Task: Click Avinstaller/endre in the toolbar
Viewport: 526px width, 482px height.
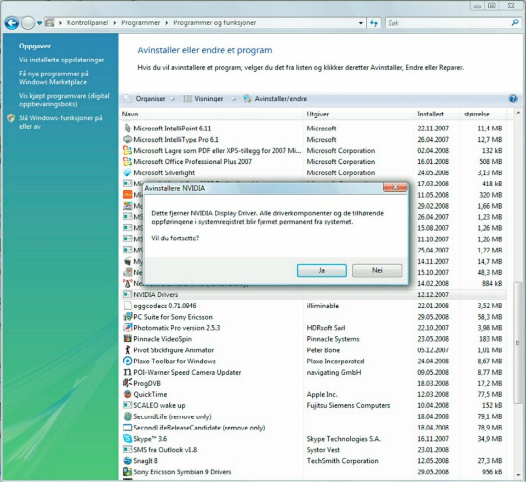Action: 275,99
